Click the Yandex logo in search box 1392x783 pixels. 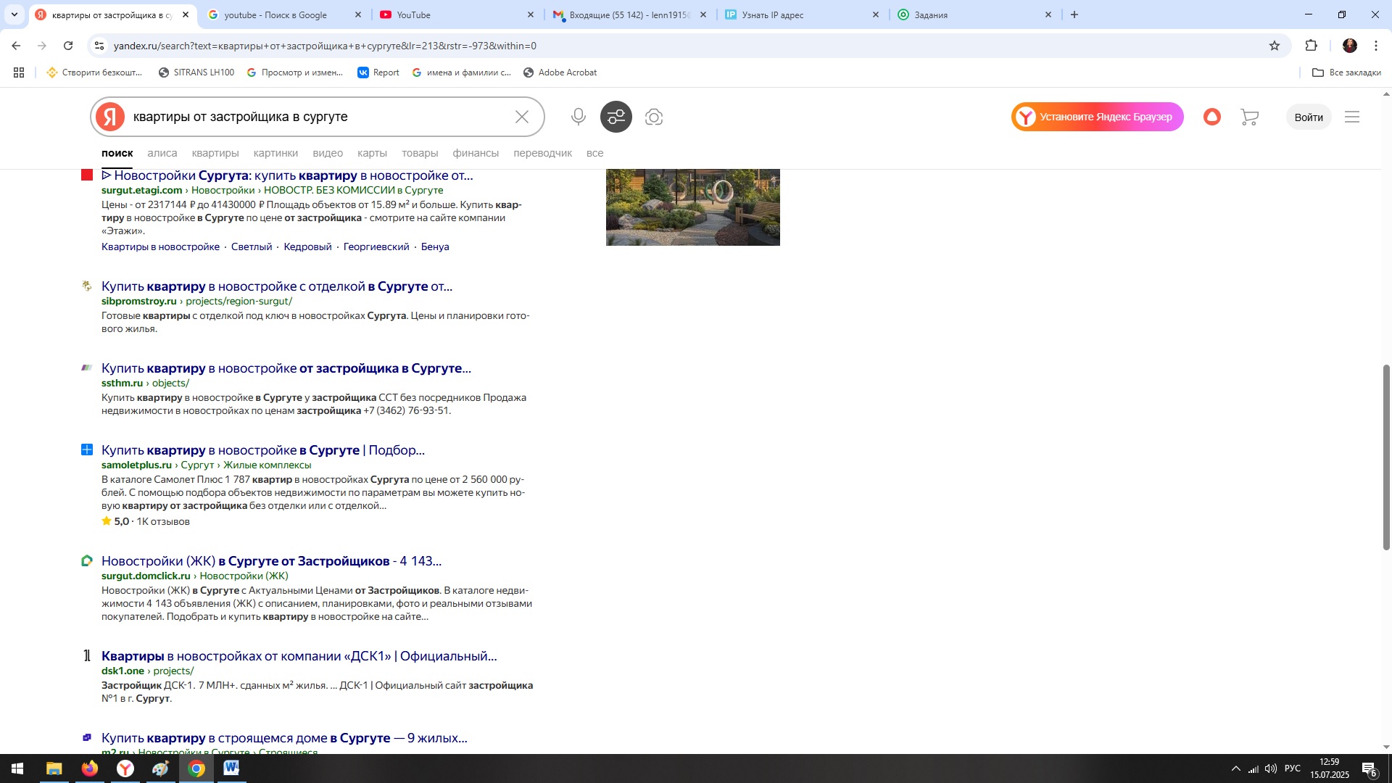(110, 117)
